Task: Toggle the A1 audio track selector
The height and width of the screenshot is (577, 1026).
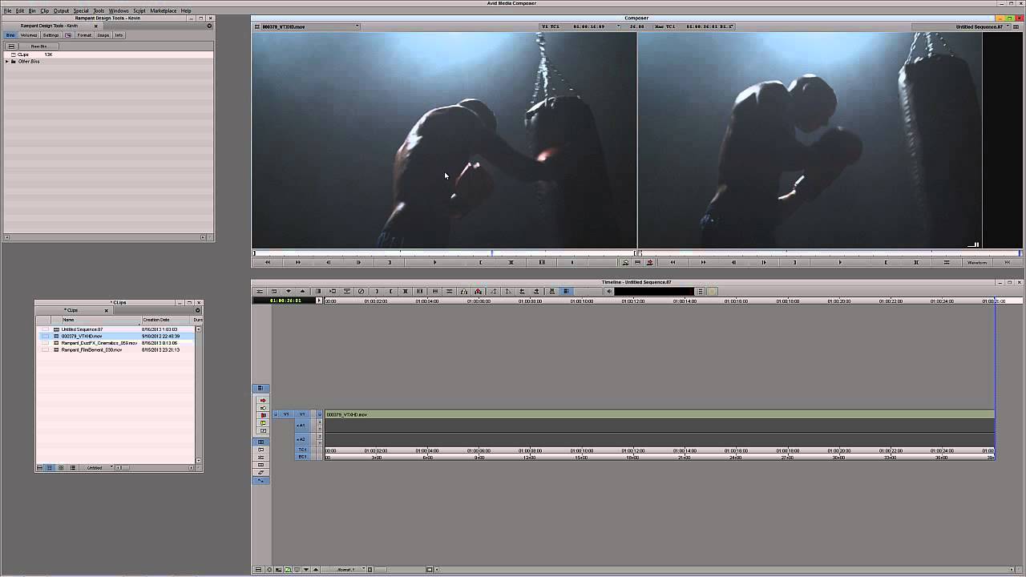Action: click(x=301, y=426)
